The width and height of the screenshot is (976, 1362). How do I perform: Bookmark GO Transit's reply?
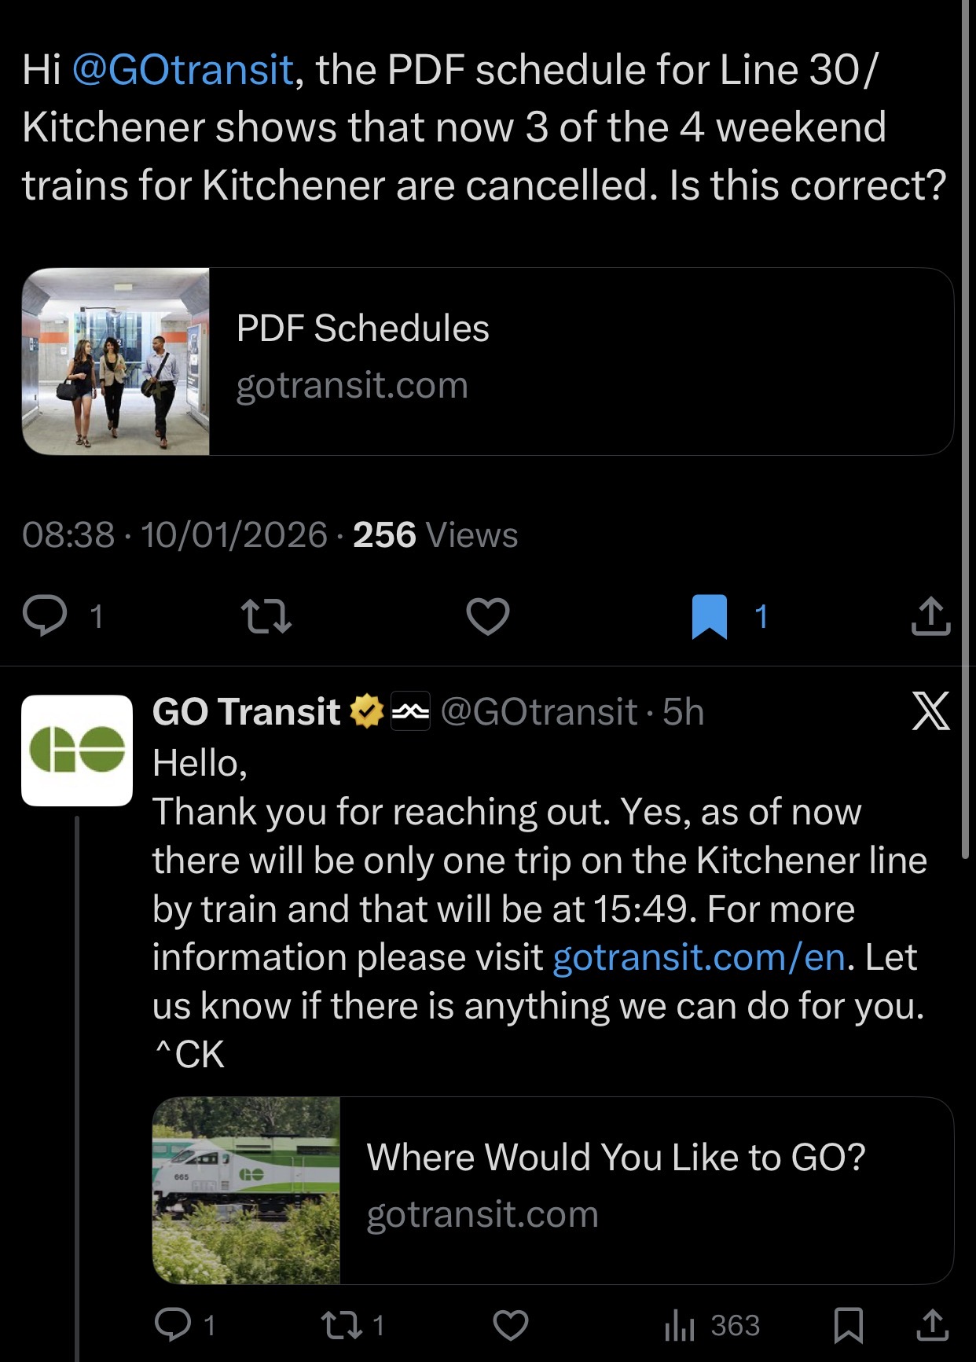pos(849,1325)
